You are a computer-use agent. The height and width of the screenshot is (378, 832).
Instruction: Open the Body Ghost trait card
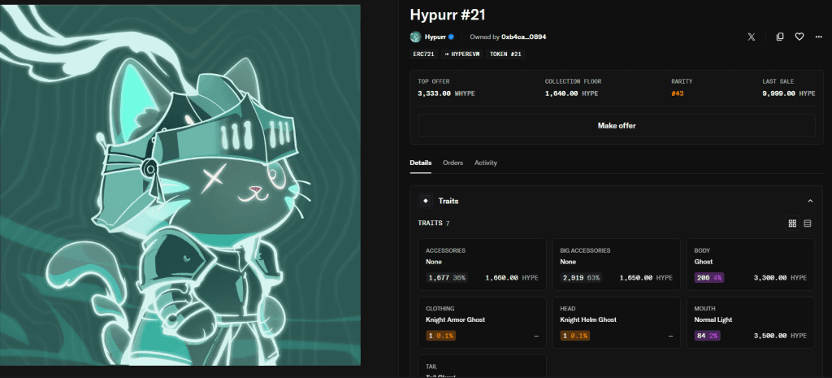[x=750, y=264]
